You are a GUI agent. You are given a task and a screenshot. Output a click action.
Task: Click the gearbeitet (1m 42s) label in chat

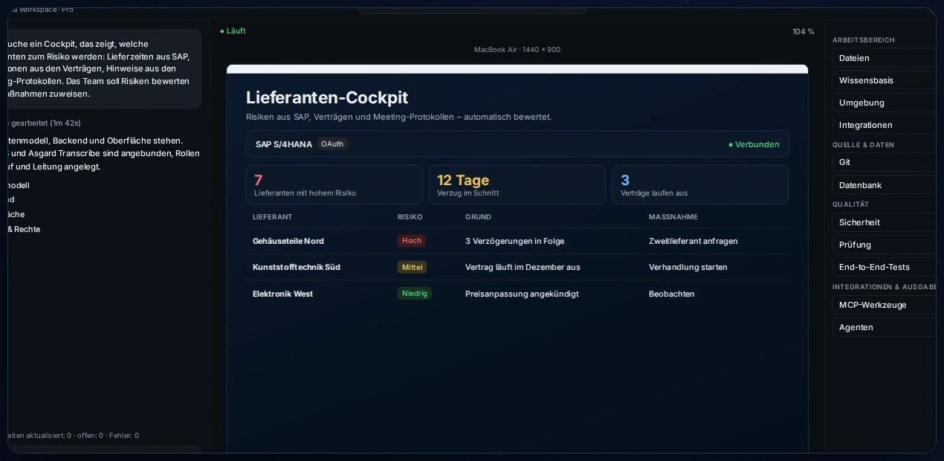tap(45, 123)
